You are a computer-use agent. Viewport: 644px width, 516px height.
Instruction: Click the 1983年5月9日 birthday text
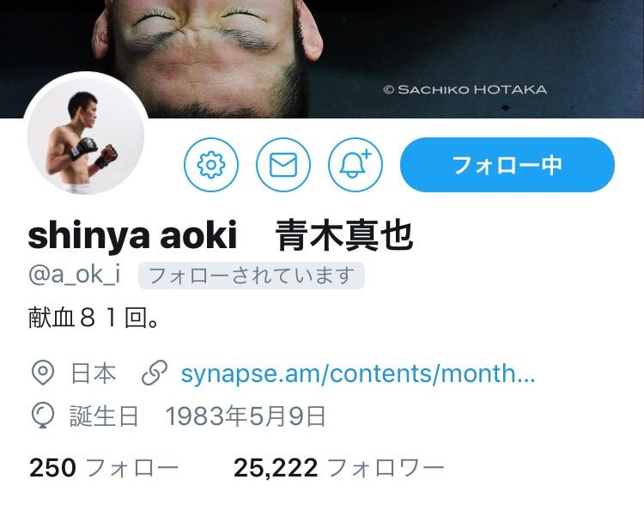tap(246, 416)
